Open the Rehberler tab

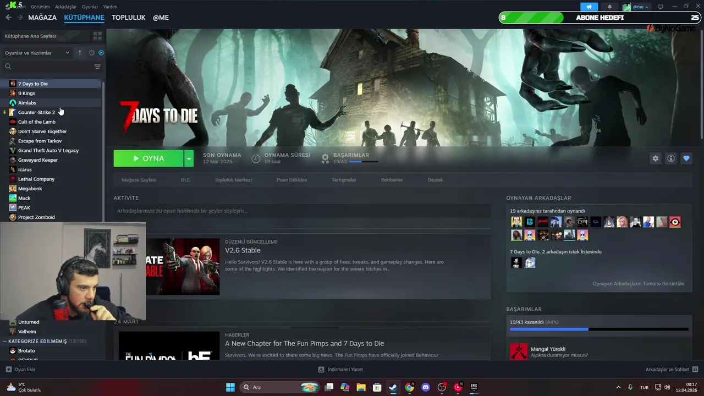(392, 180)
